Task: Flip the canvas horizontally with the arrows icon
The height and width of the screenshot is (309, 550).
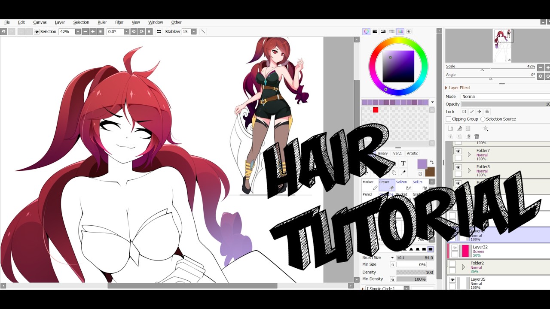Action: (x=159, y=32)
